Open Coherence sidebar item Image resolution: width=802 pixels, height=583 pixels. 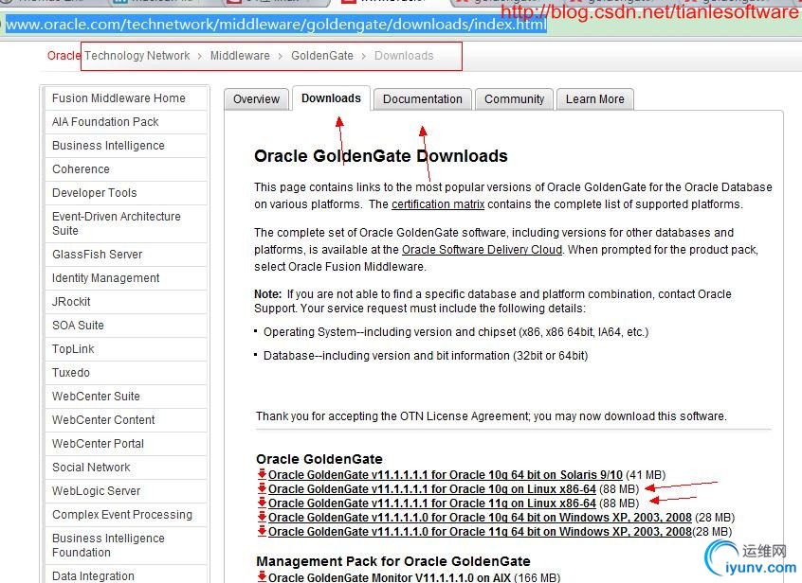tap(126, 169)
